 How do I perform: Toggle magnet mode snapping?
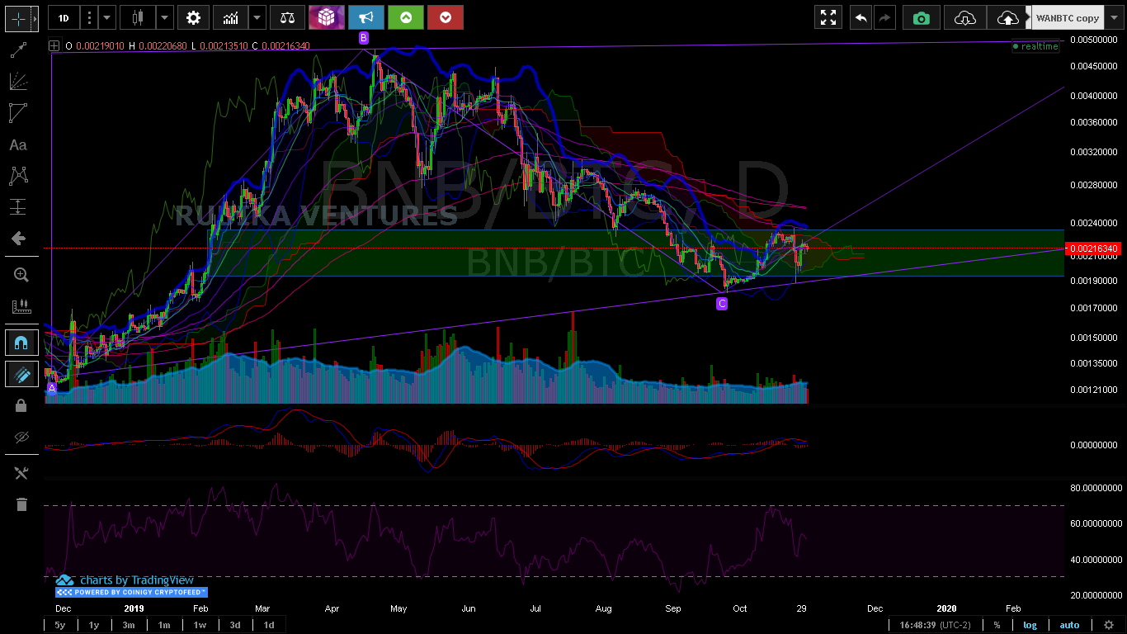pos(21,343)
